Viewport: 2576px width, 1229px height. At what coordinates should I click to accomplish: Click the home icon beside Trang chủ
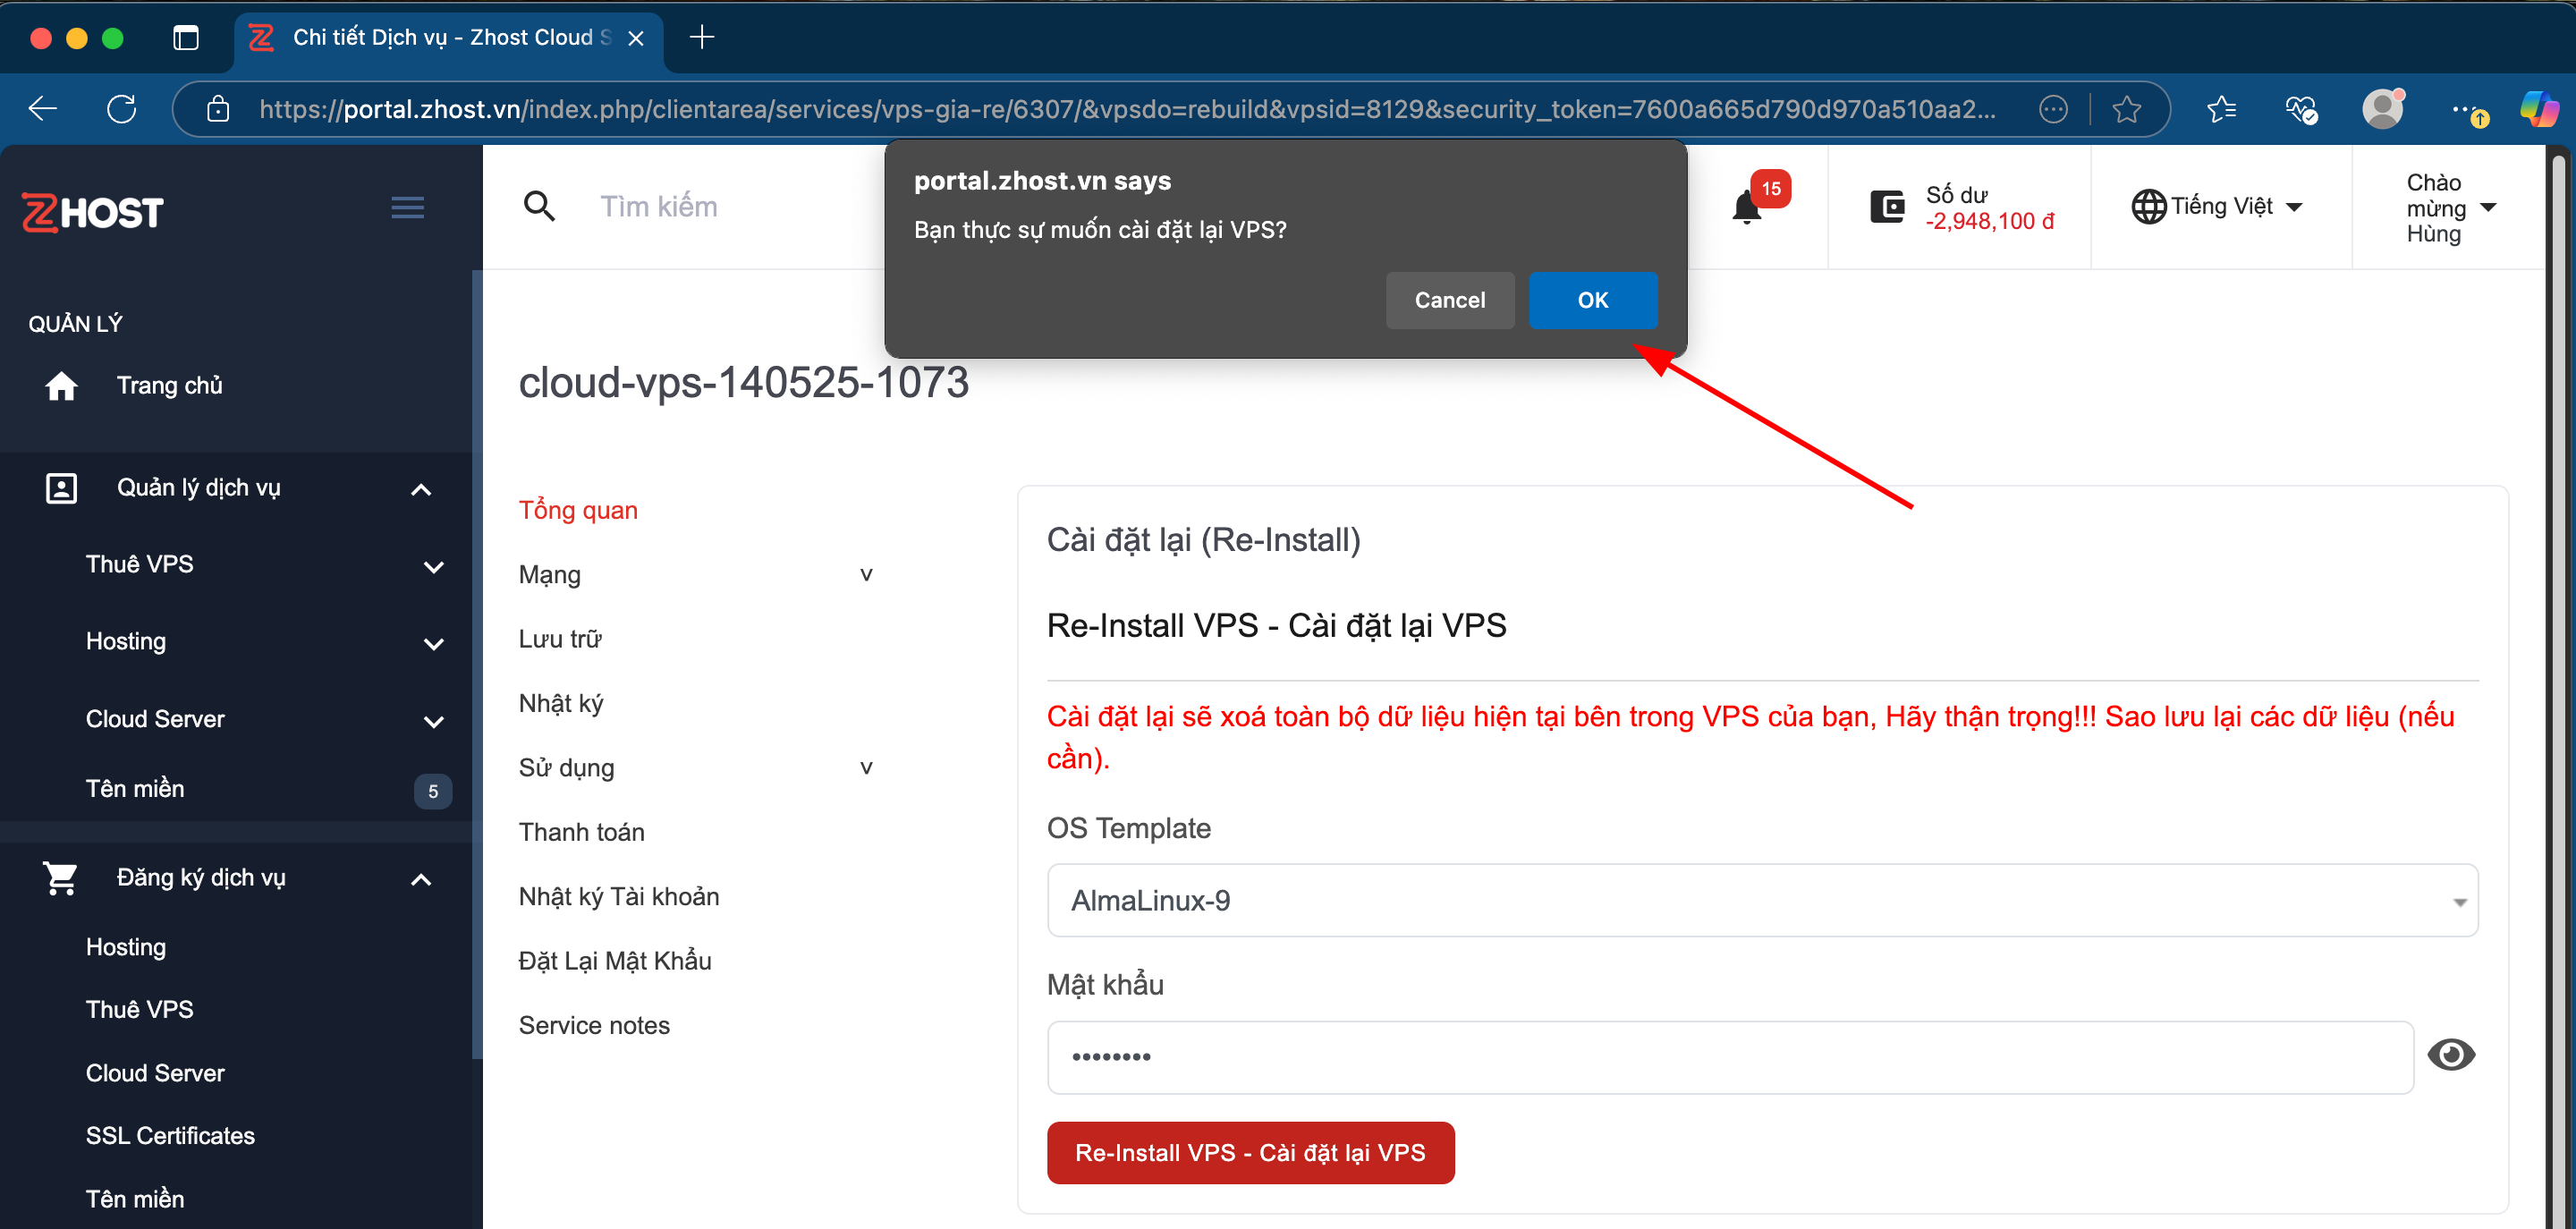(61, 385)
